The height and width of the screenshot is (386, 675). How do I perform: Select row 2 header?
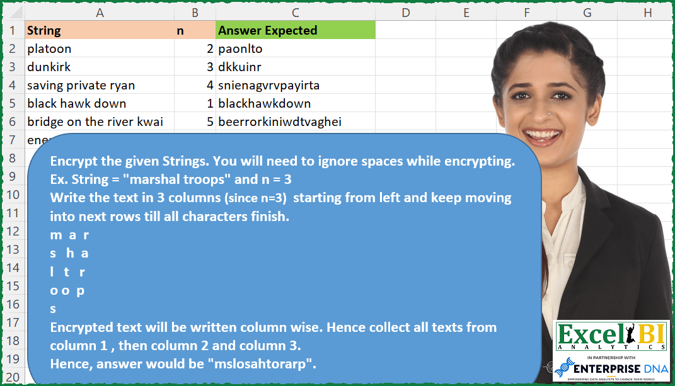click(13, 48)
